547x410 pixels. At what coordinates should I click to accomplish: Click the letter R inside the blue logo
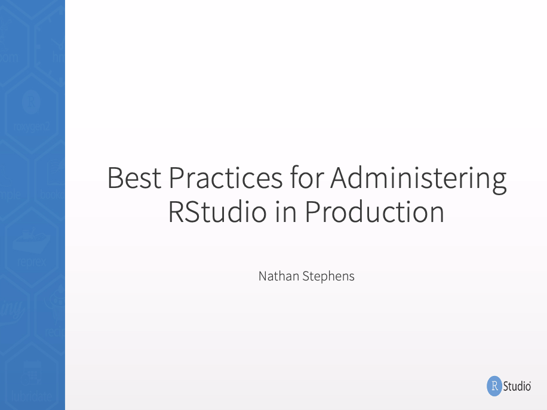point(494,386)
